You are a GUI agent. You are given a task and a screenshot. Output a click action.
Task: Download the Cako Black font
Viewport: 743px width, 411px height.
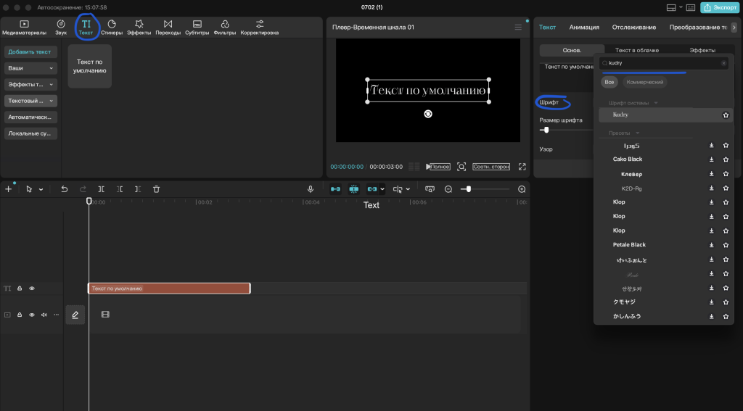tap(711, 159)
